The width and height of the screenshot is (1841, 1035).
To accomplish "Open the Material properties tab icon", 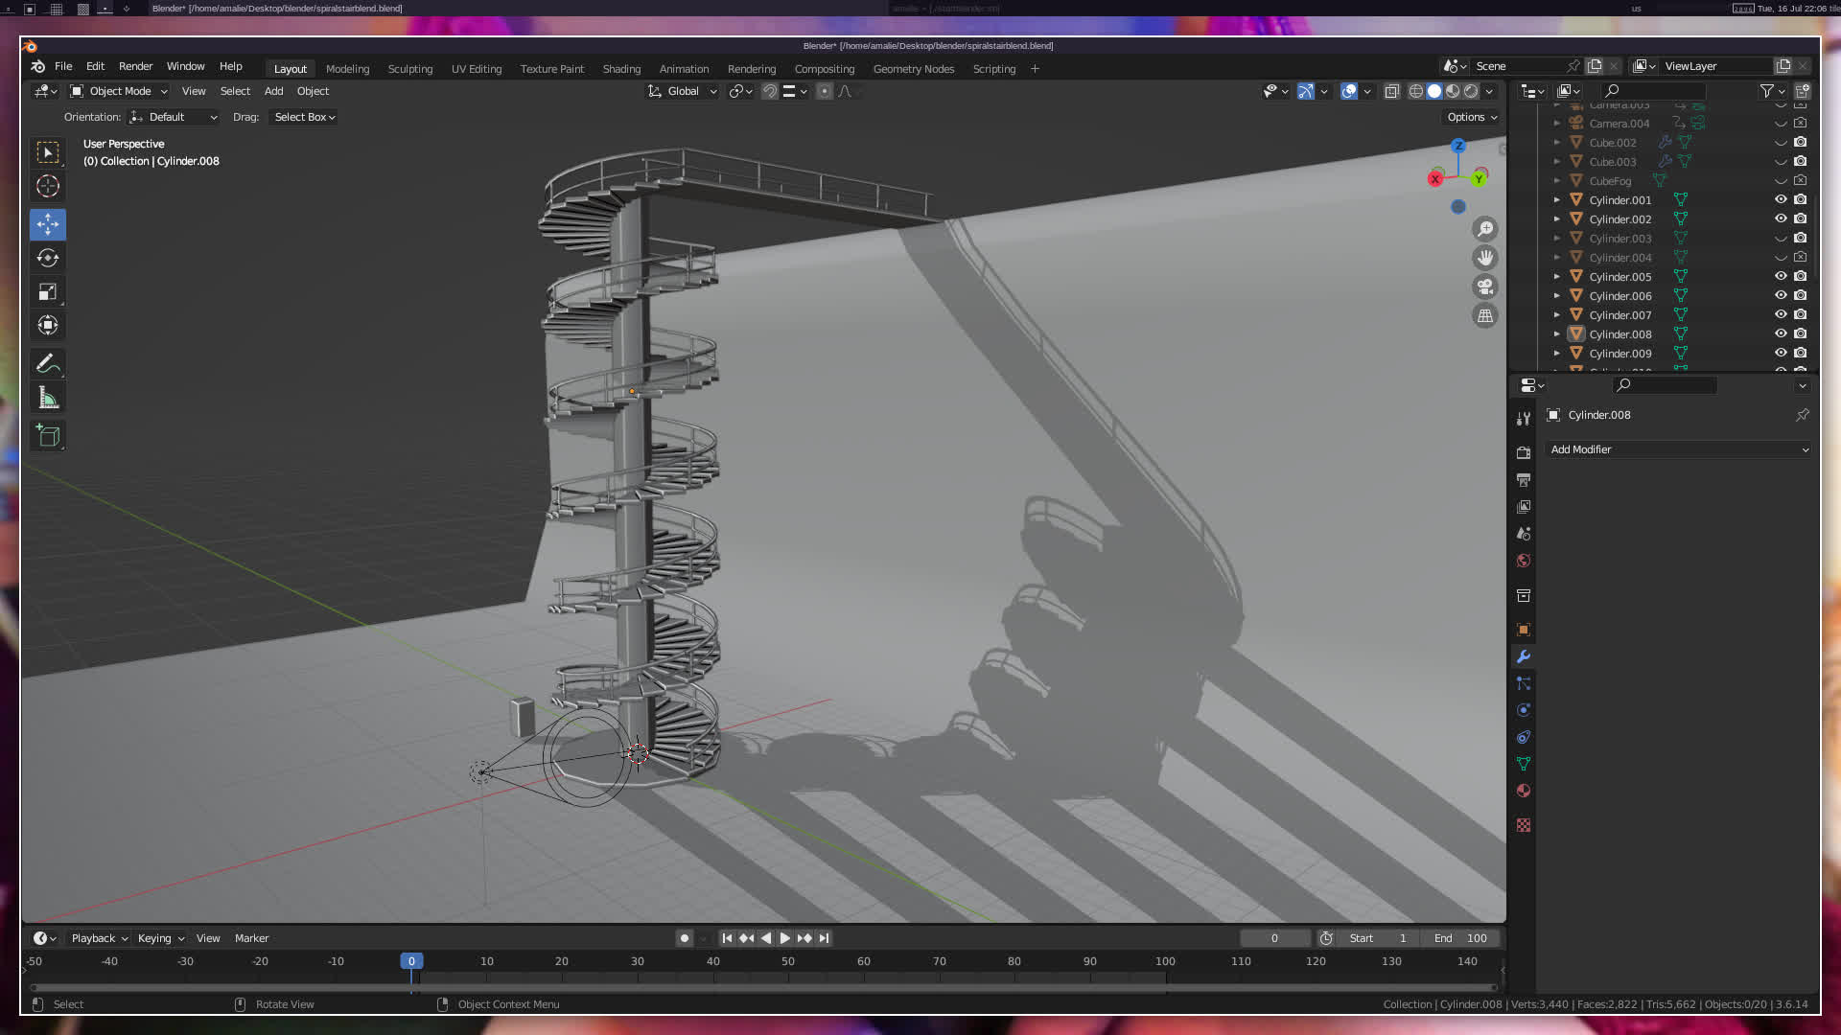I will point(1524,791).
